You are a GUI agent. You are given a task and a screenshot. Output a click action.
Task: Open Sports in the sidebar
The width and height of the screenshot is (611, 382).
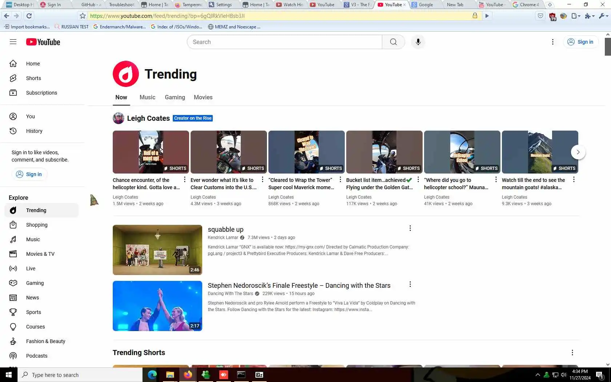click(x=42, y=312)
